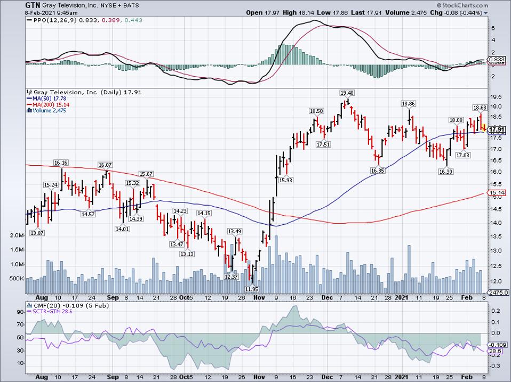The height and width of the screenshot is (382, 511).
Task: Click the 18.86 high price label
Action: coord(409,104)
